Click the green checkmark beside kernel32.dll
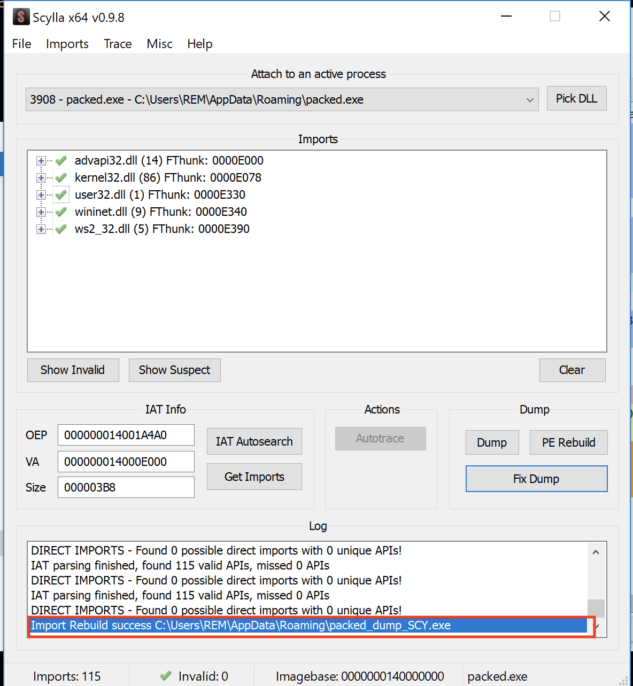633x686 pixels. pos(61,178)
